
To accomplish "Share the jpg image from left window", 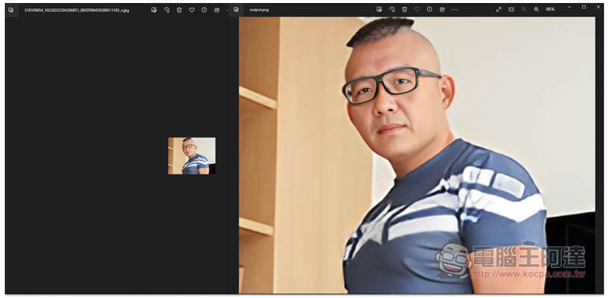I will point(216,10).
